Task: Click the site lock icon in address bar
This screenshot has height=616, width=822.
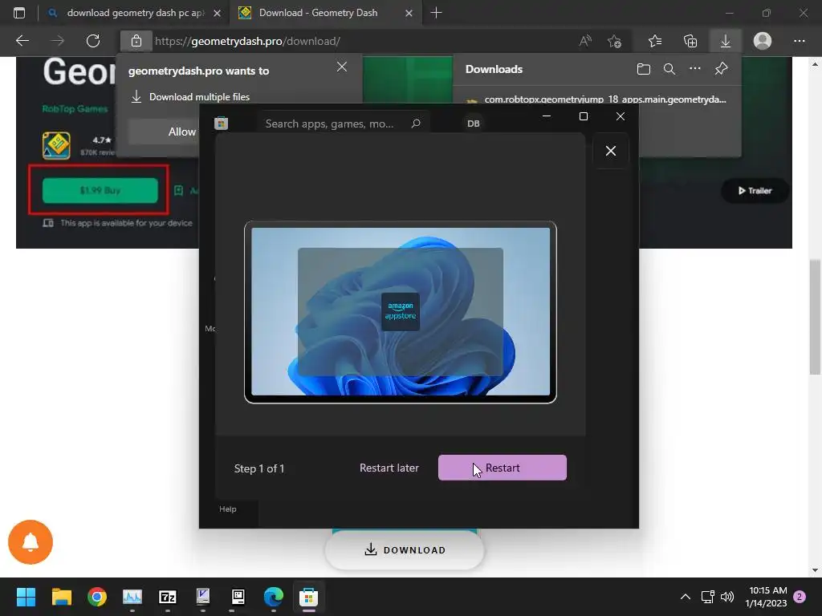Action: coord(136,41)
